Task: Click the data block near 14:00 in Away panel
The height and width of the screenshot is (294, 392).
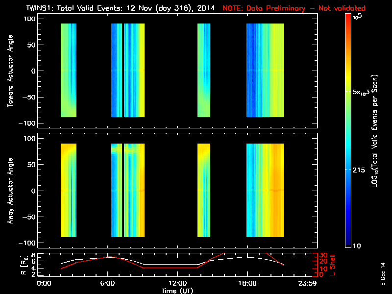Action: click(203, 191)
